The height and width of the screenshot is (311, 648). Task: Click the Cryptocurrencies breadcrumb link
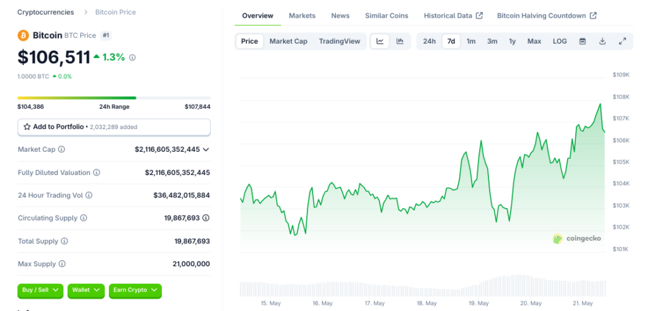tap(46, 12)
